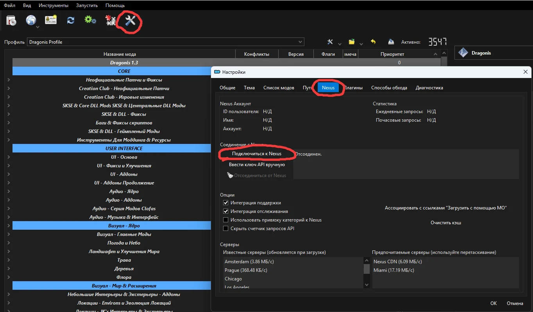Expand SKSE & DLL - Фиксы row
Screen dimensions: 533x312
(9, 114)
